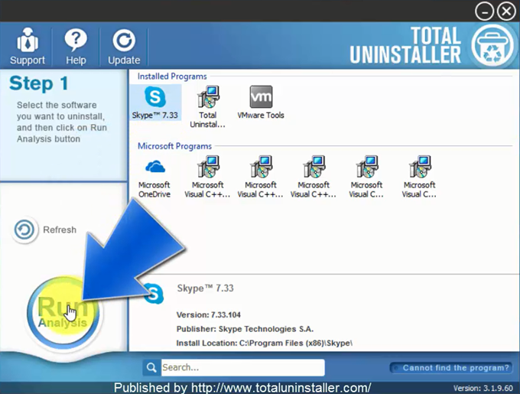Screen dimensions: 520x394
Task: Click the Refresh circular arrow icon
Action: [x=24, y=230]
